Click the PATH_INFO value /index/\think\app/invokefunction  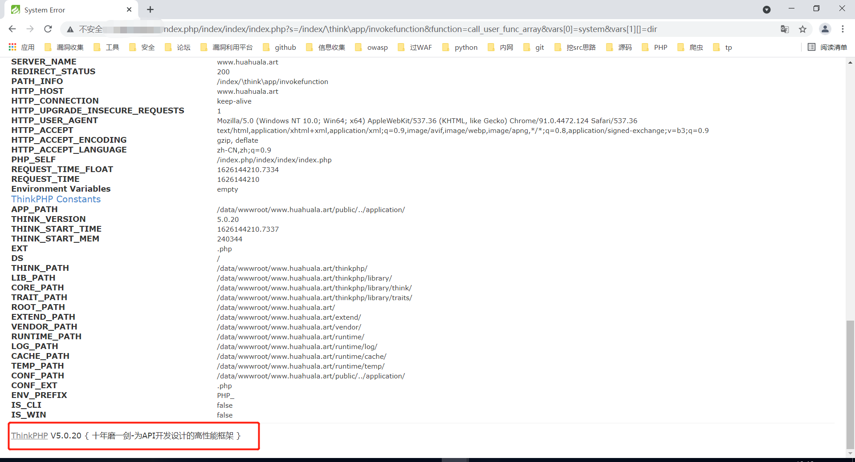coord(273,82)
